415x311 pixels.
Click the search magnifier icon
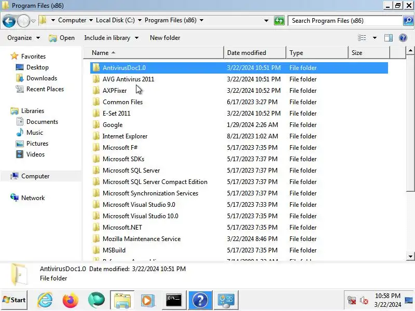pyautogui.click(x=408, y=21)
